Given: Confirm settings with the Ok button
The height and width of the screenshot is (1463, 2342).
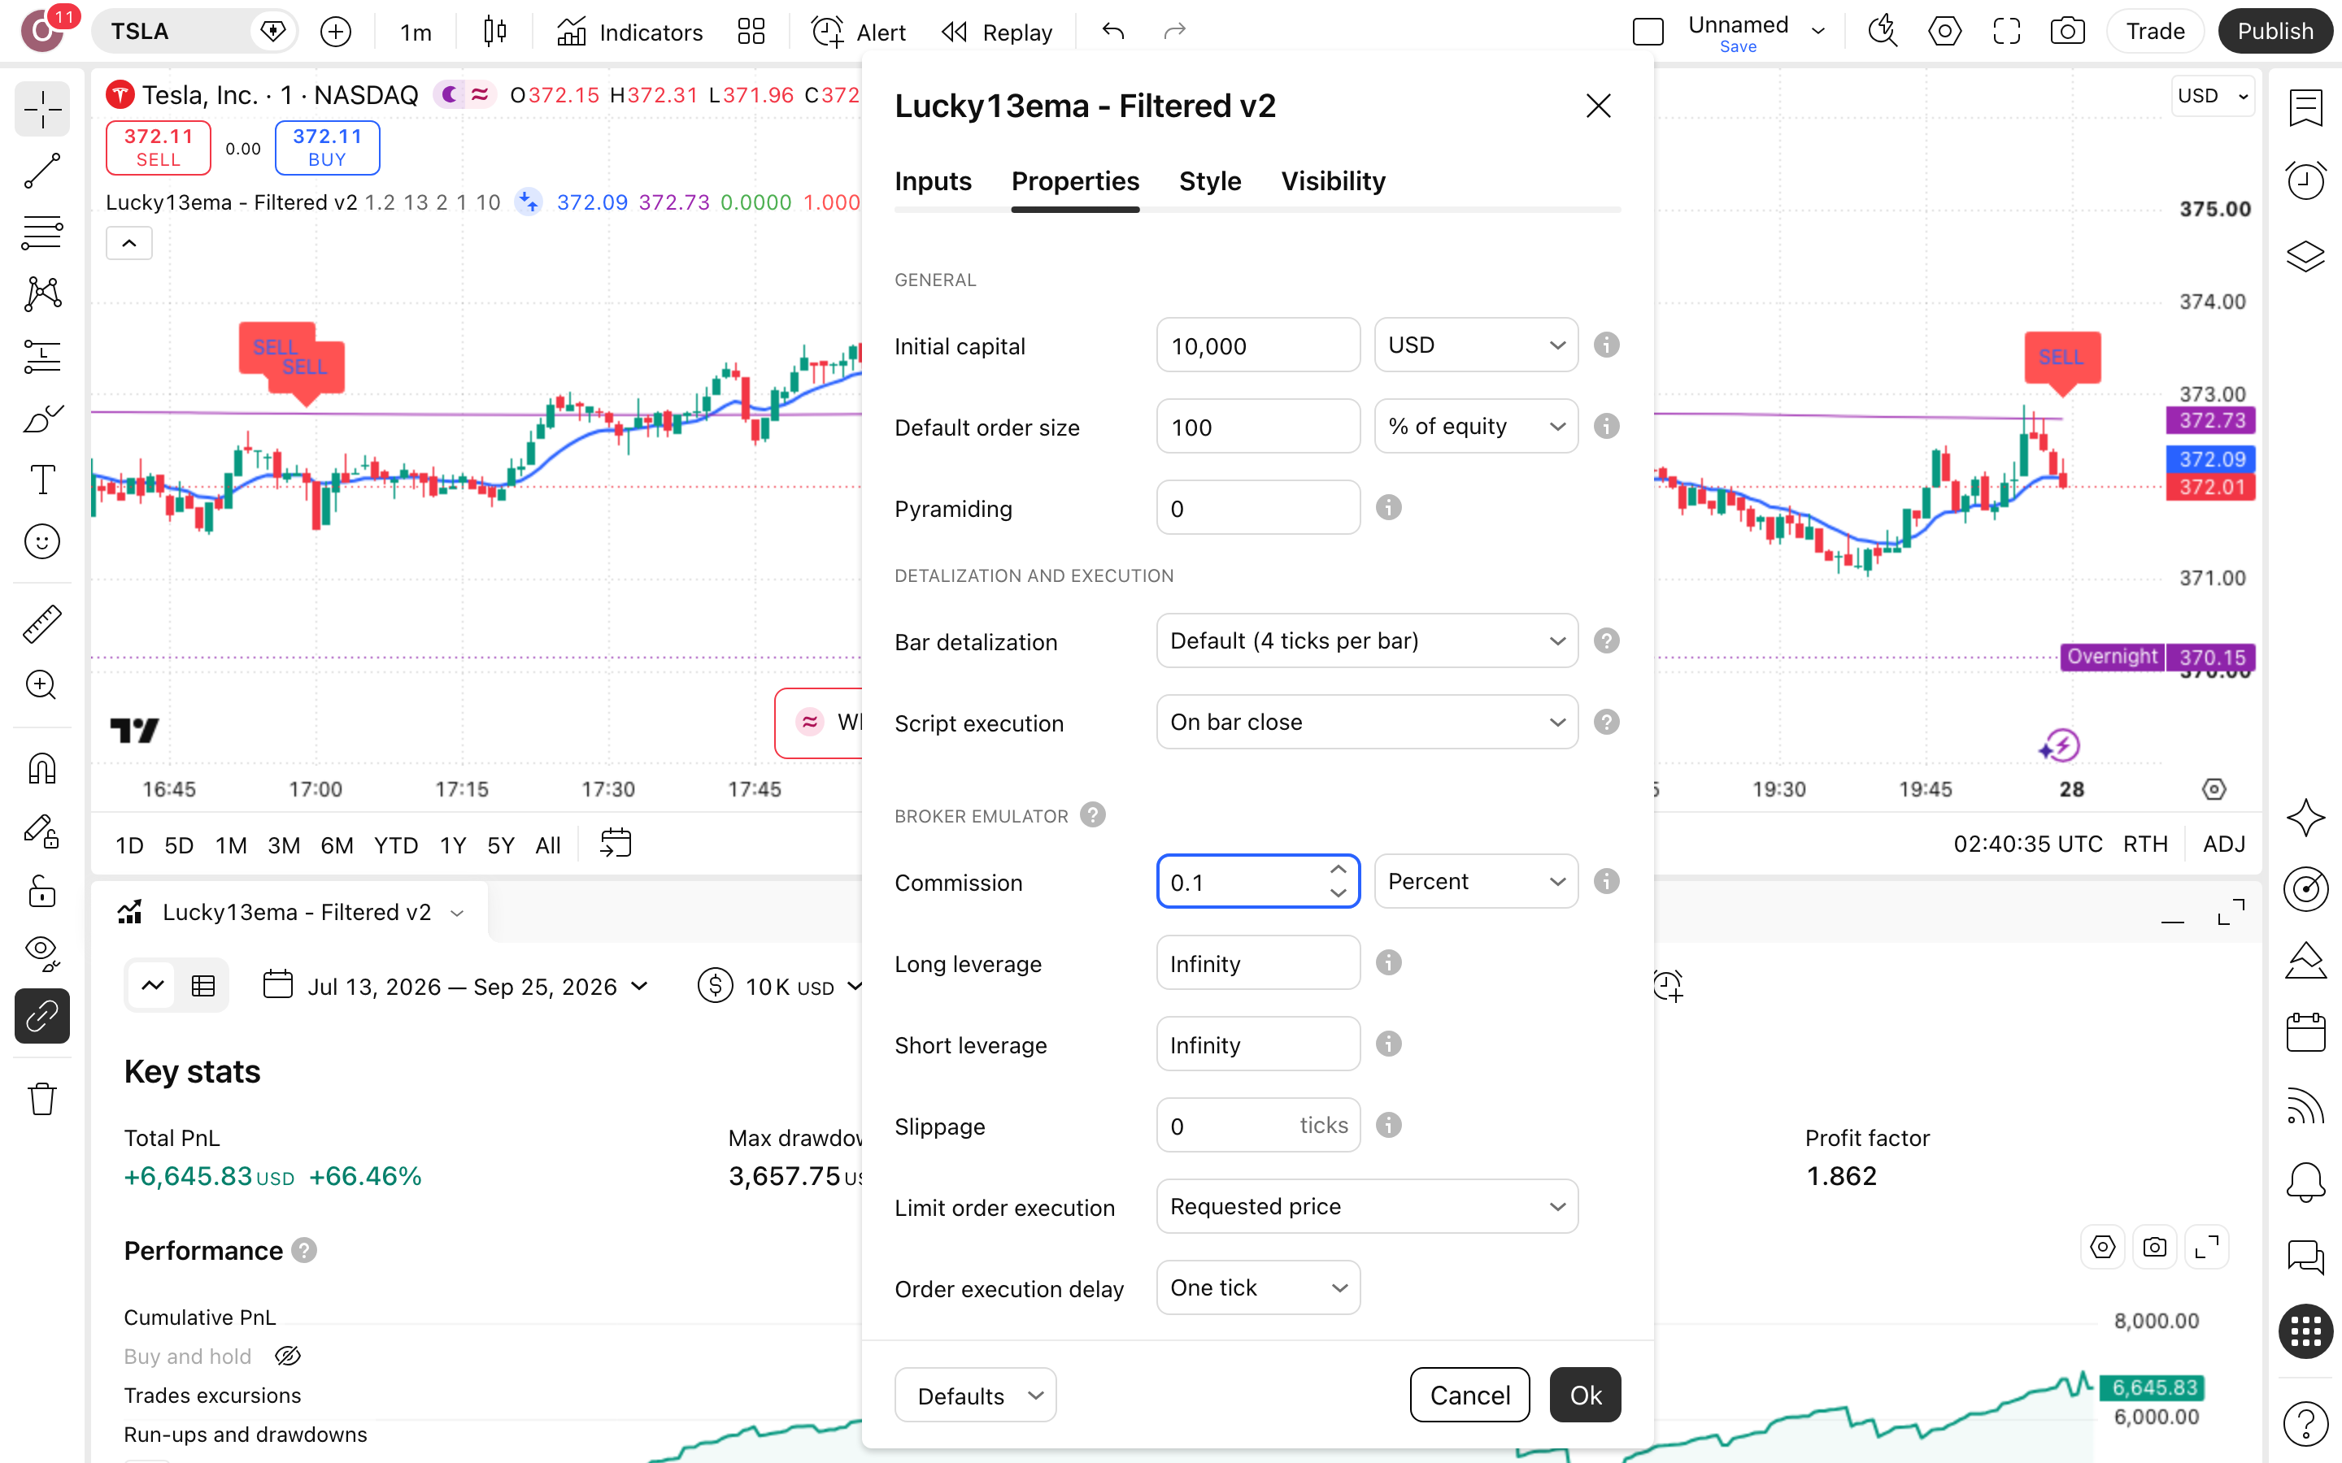Looking at the screenshot, I should (1584, 1394).
